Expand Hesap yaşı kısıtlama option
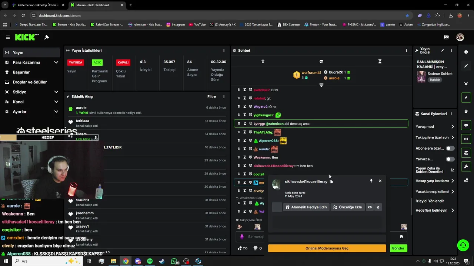The width and height of the screenshot is (474, 266). coord(453,181)
